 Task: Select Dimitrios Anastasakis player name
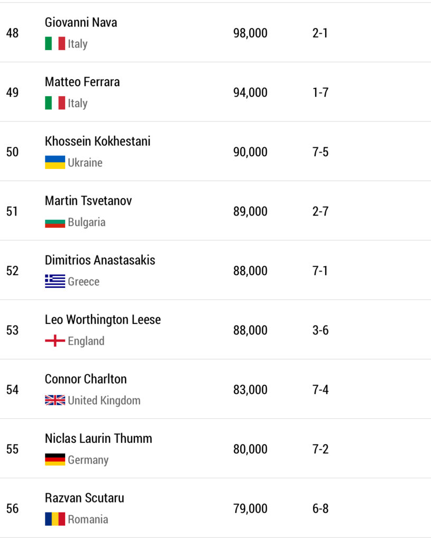pos(100,260)
